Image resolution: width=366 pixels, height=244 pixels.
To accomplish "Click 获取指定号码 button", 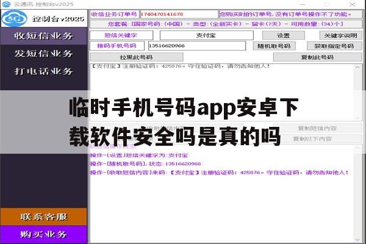I will click(334, 46).
